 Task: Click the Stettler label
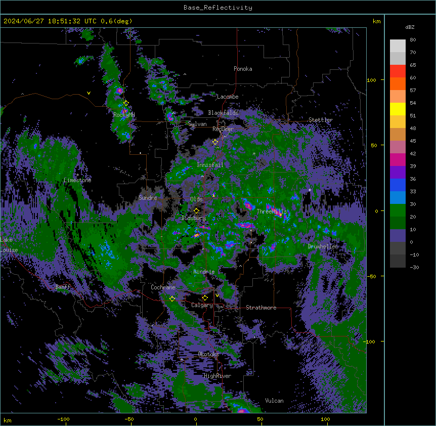(x=321, y=120)
